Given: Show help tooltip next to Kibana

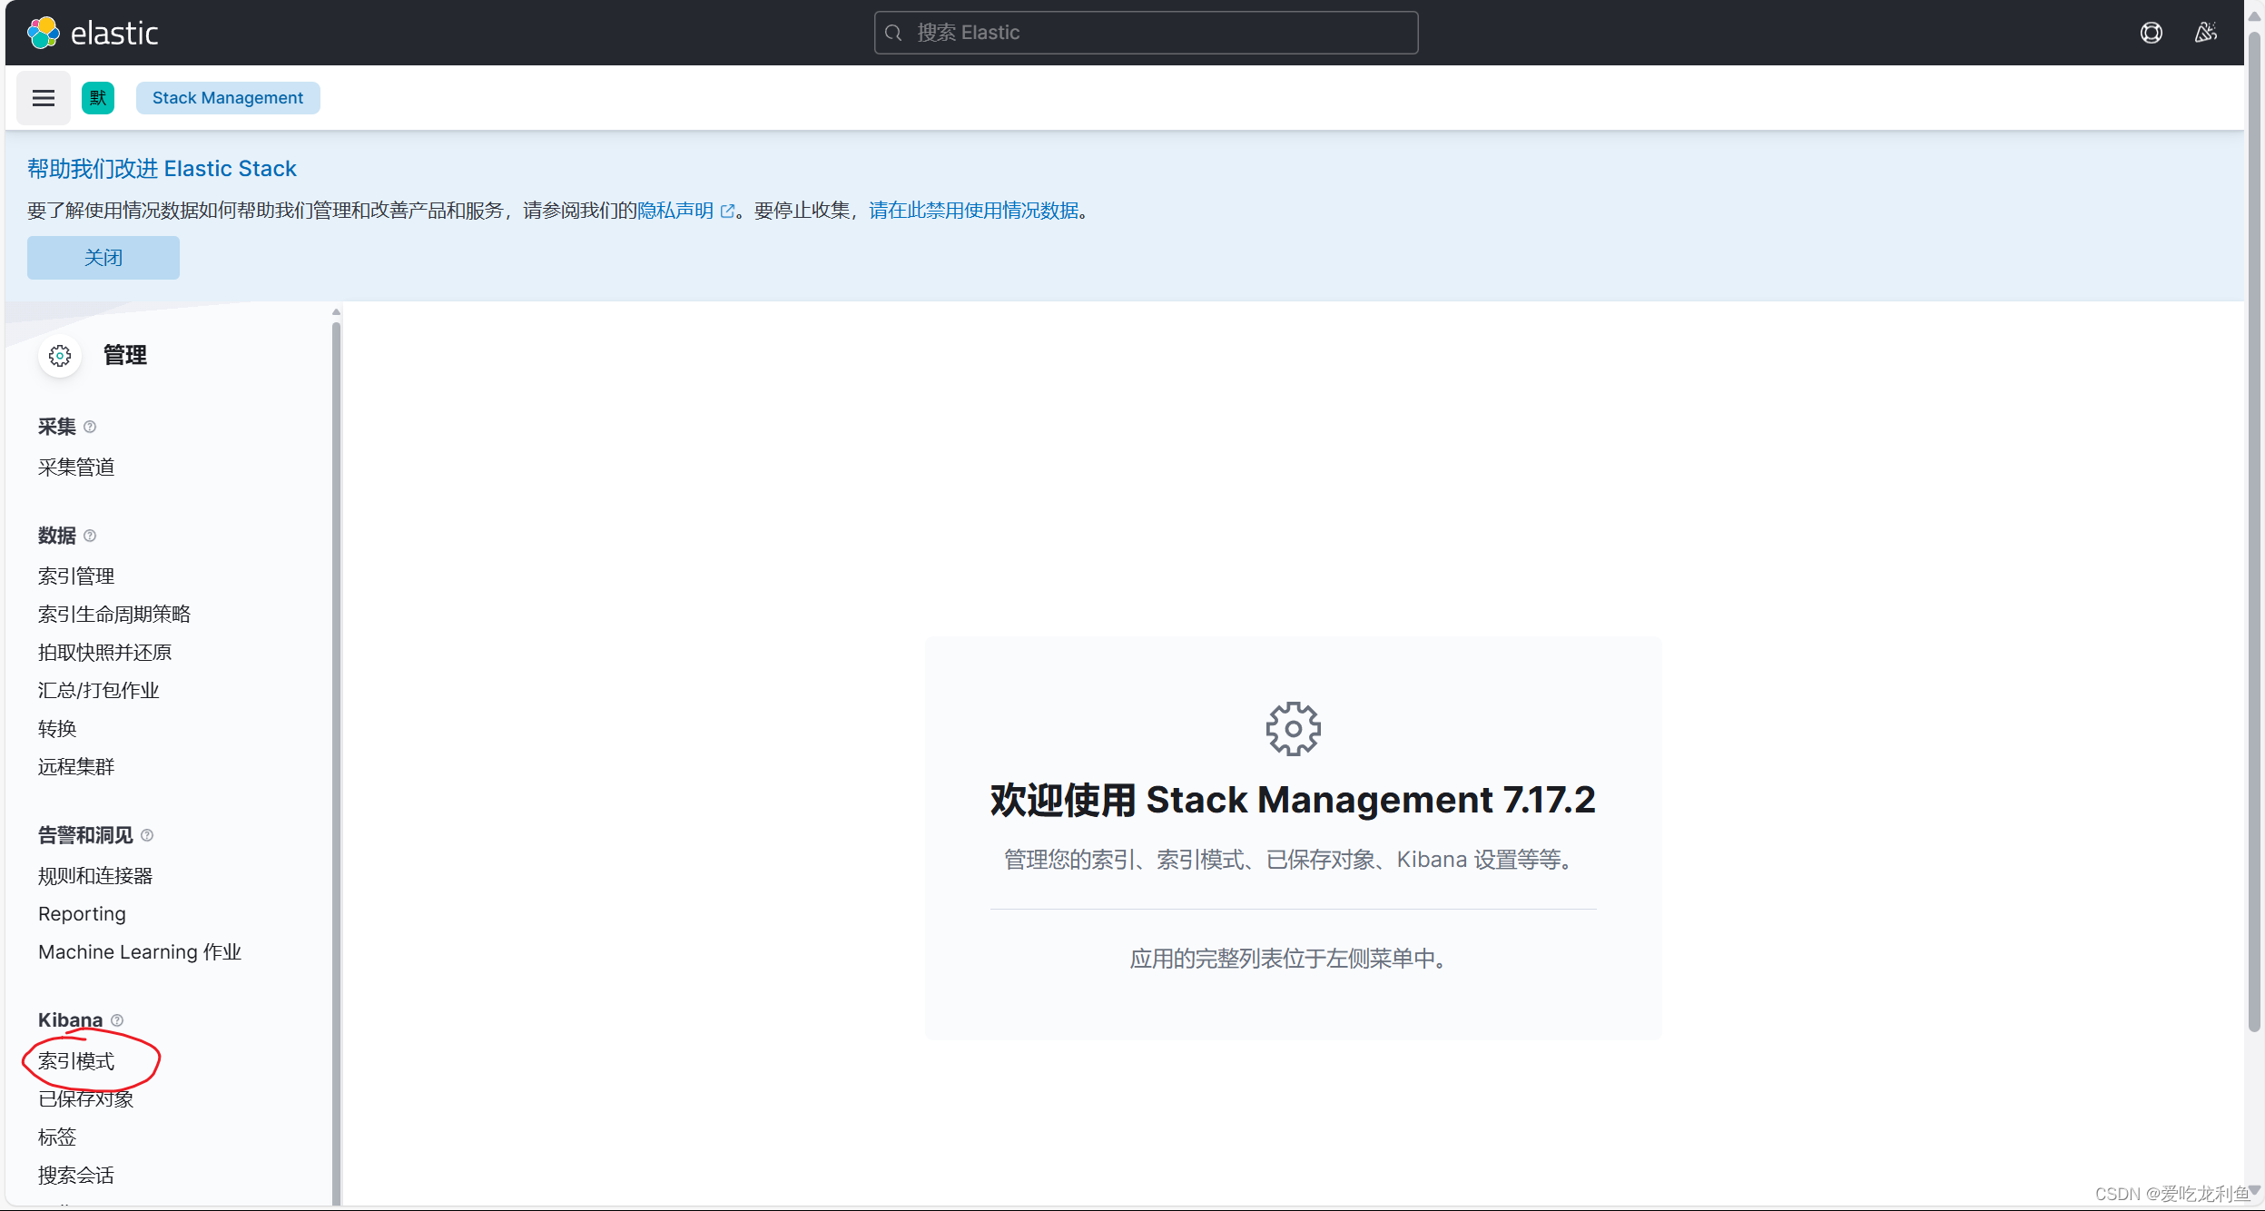Looking at the screenshot, I should (117, 1020).
